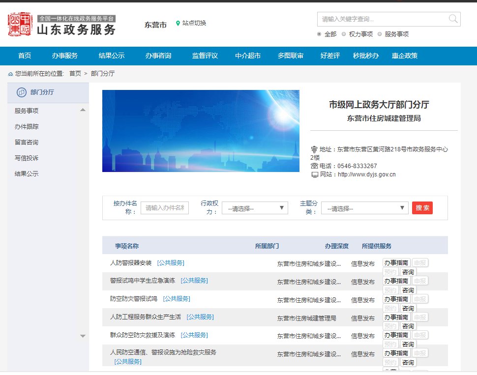Select the 全部 radio button
Screen dimensions: 477x375
pyautogui.click(x=320, y=34)
